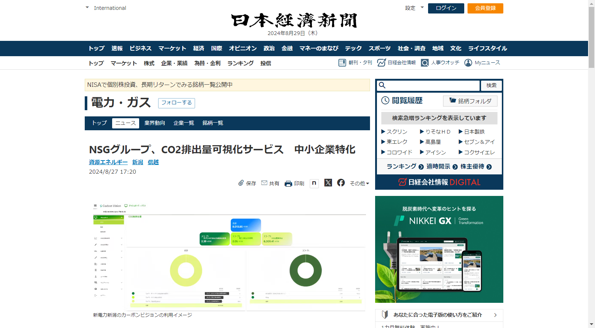Open 人事ウオッチ icon in subnav
The width and height of the screenshot is (595, 328).
[x=424, y=63]
